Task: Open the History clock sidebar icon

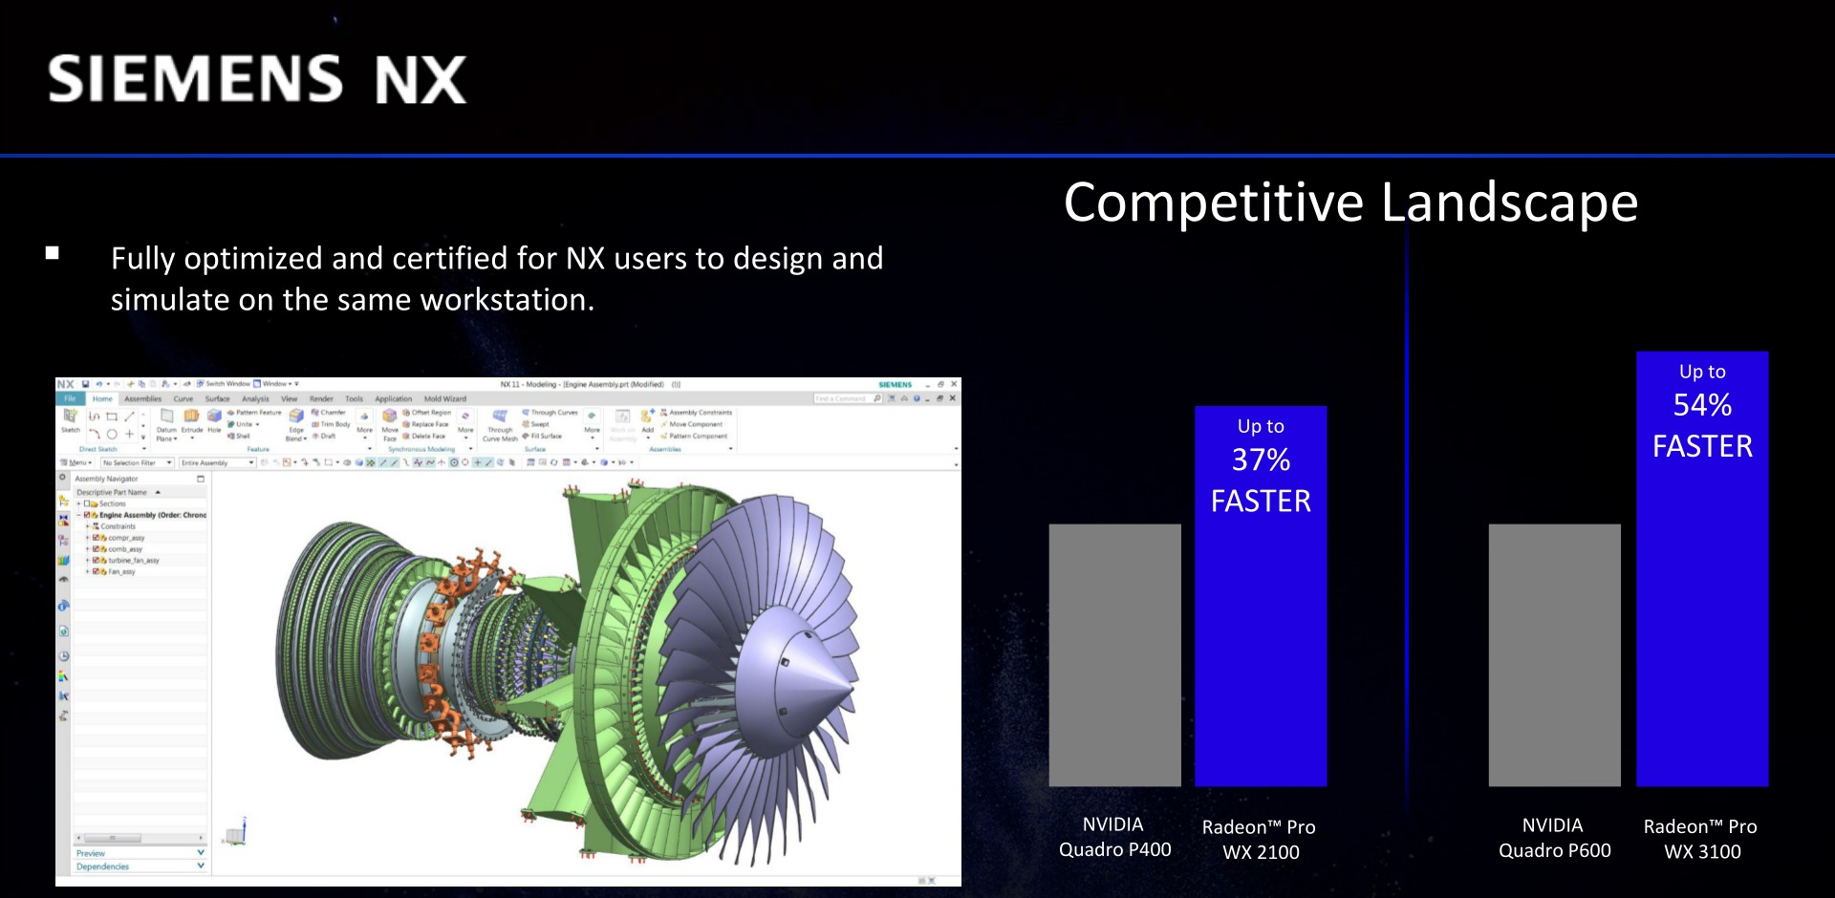Action: pyautogui.click(x=64, y=656)
